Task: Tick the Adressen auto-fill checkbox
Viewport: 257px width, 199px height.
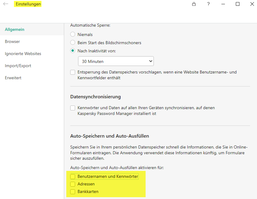Action: point(73,184)
